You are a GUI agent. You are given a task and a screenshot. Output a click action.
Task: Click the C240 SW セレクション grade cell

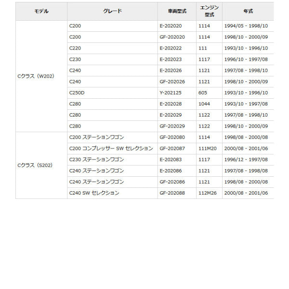94,193
